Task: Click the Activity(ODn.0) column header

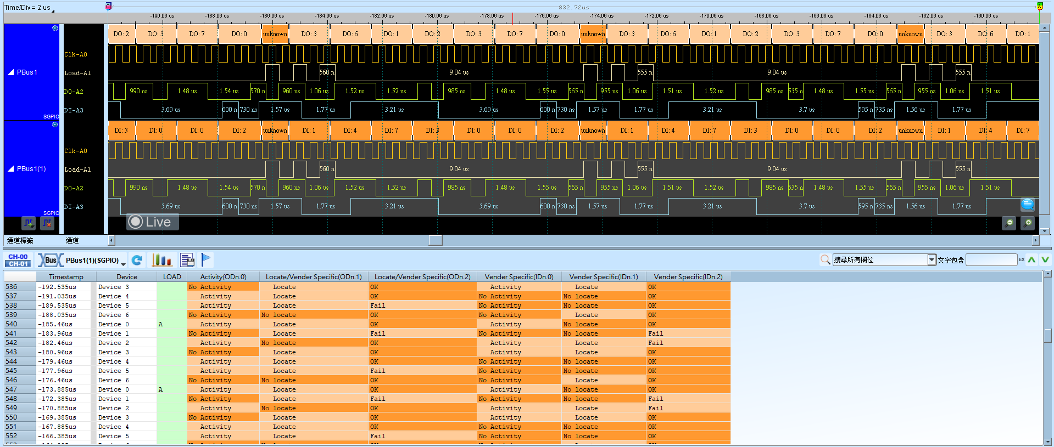Action: click(223, 276)
